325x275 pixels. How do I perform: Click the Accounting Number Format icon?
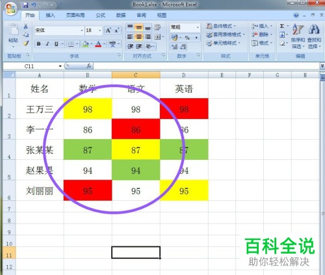[x=174, y=38]
